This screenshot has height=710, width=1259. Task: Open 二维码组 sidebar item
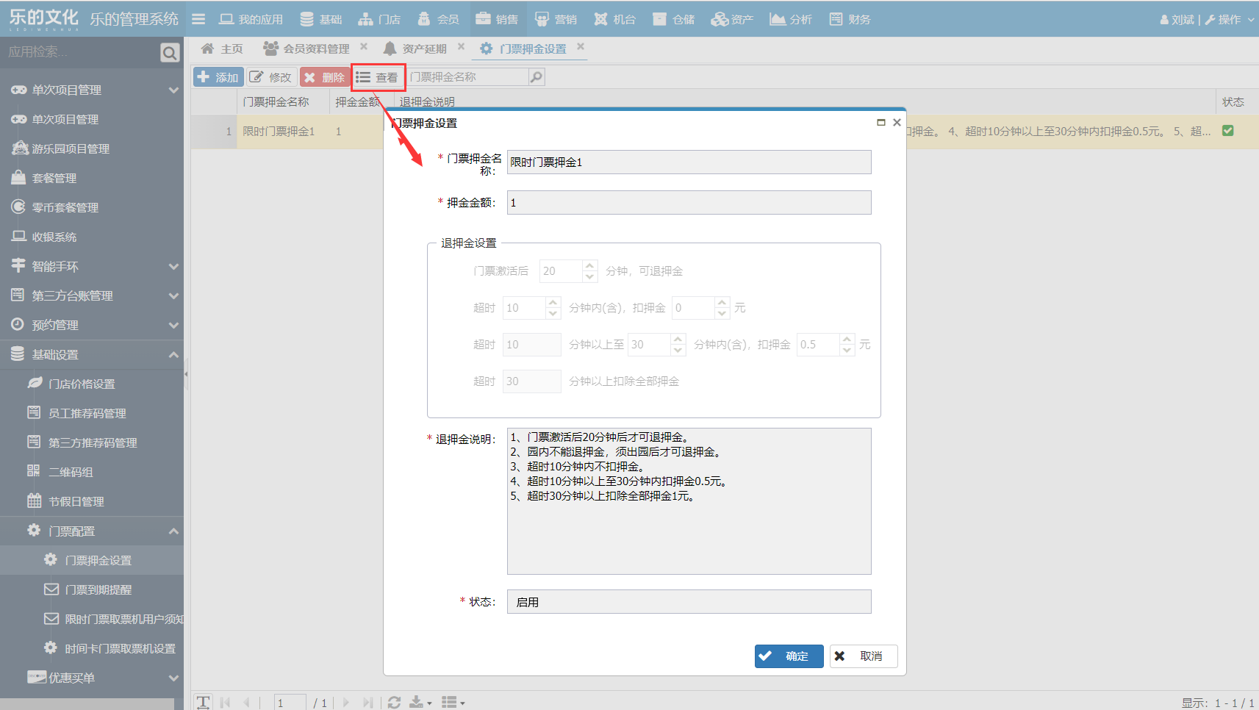click(x=92, y=472)
